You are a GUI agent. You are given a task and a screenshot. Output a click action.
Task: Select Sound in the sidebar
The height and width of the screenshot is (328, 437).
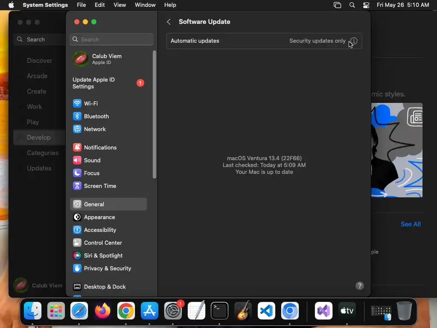tap(108, 161)
